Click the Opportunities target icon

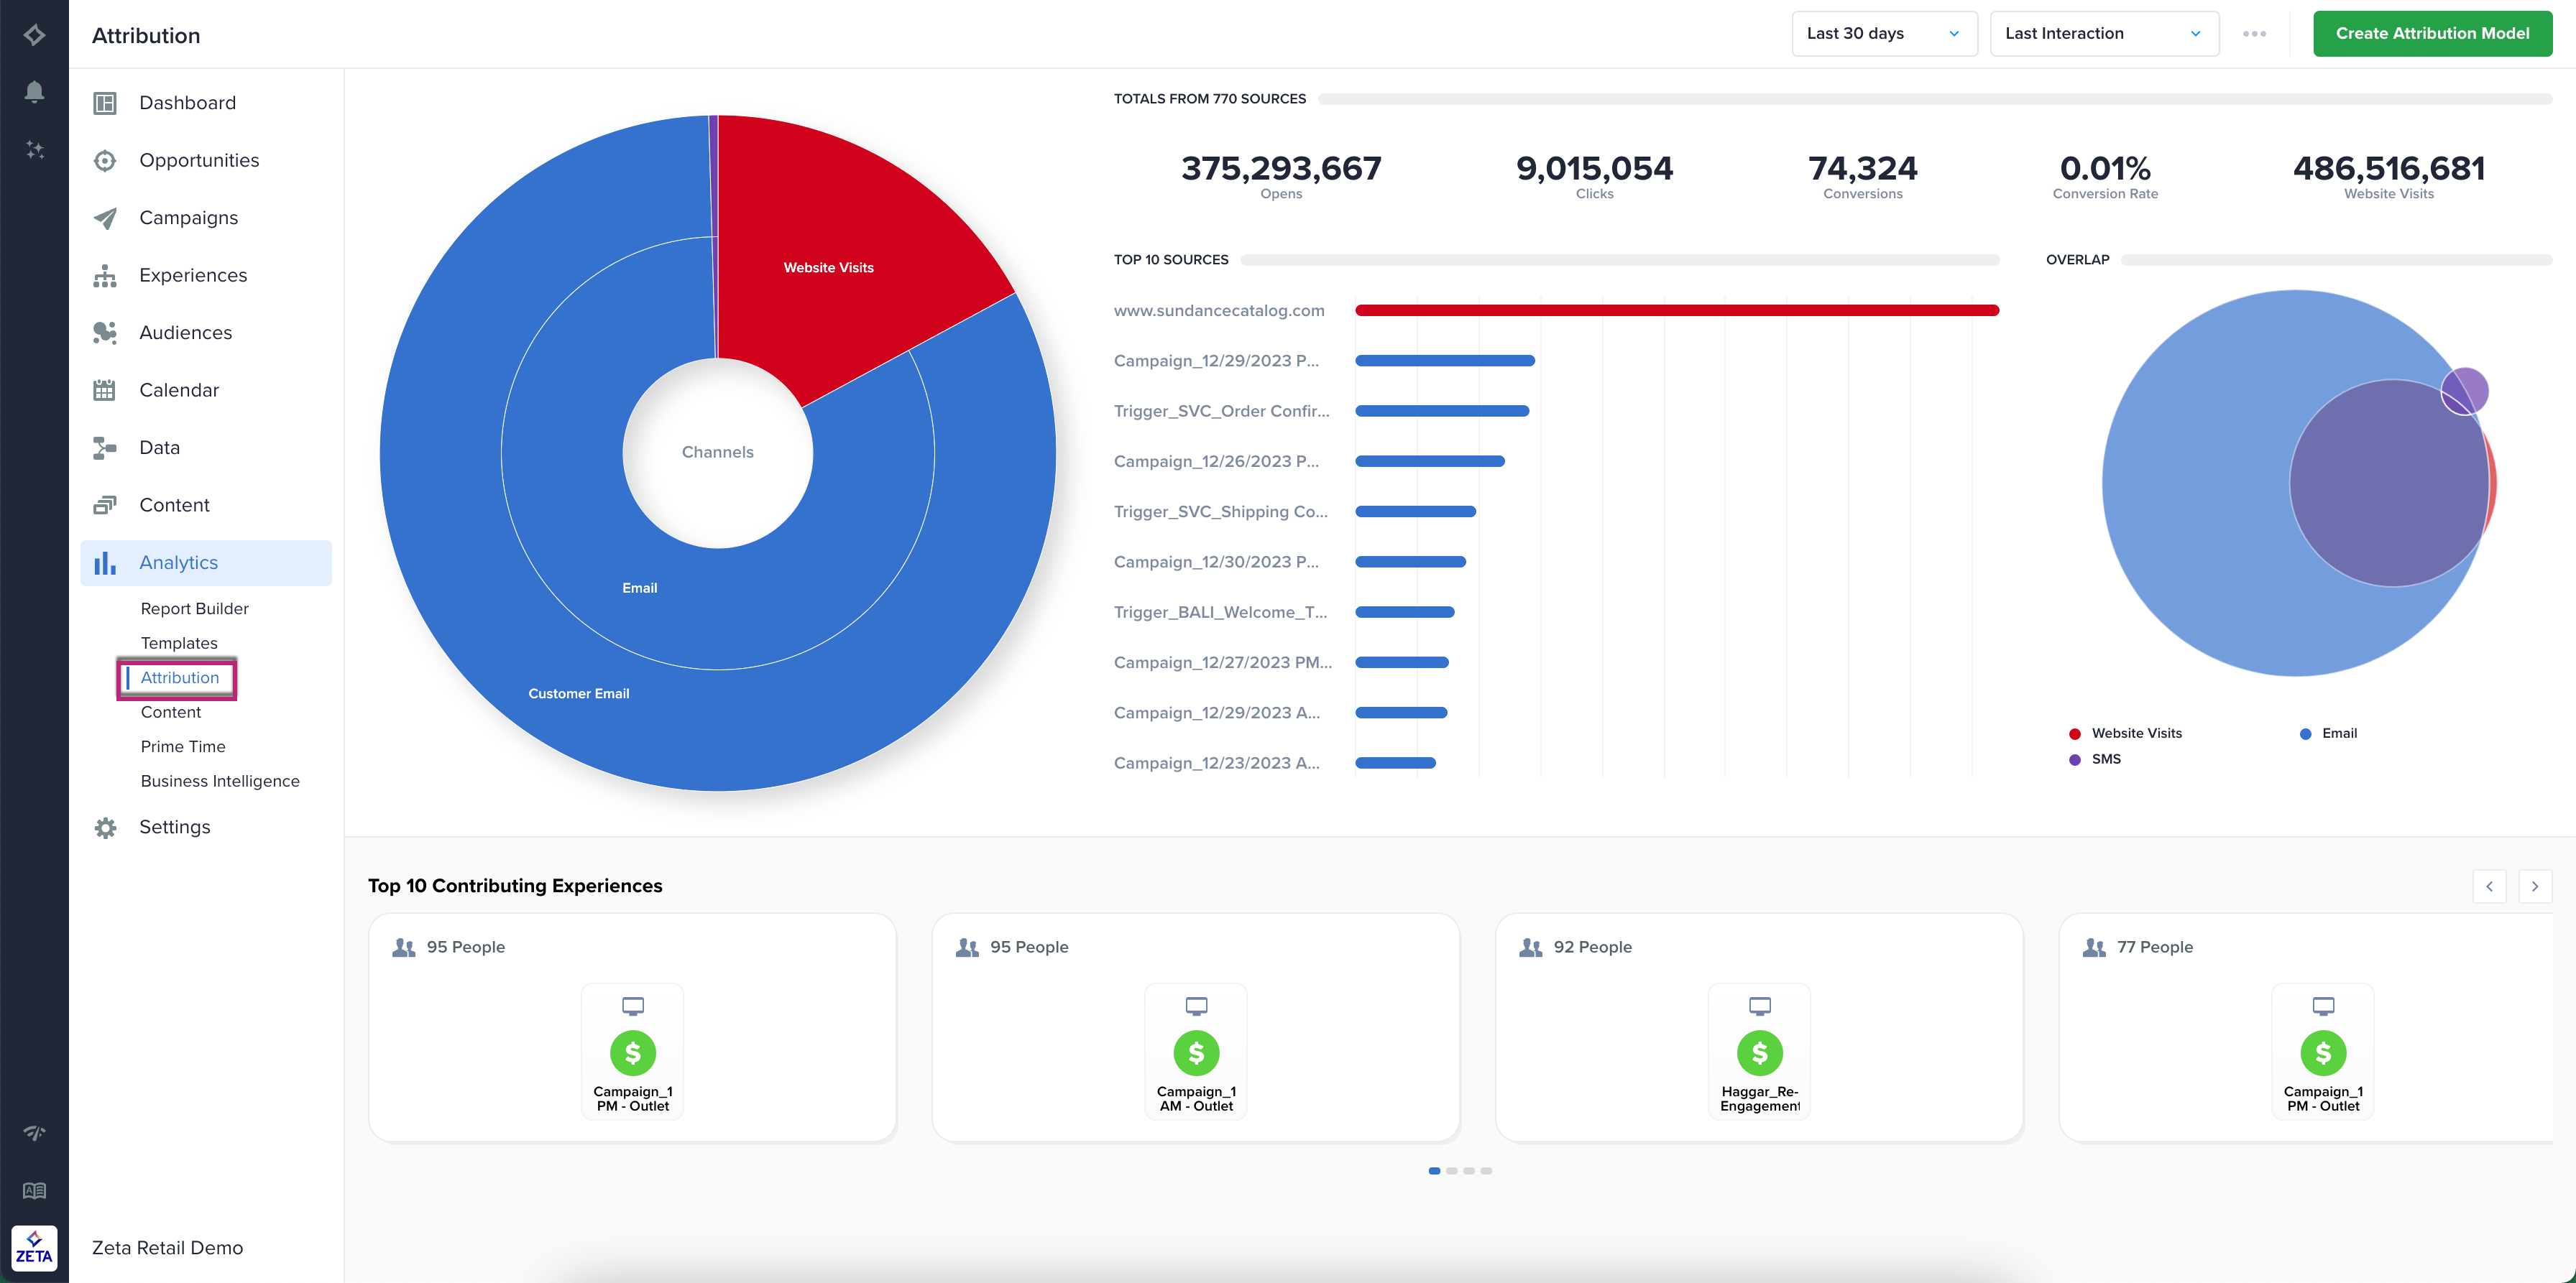(x=105, y=161)
